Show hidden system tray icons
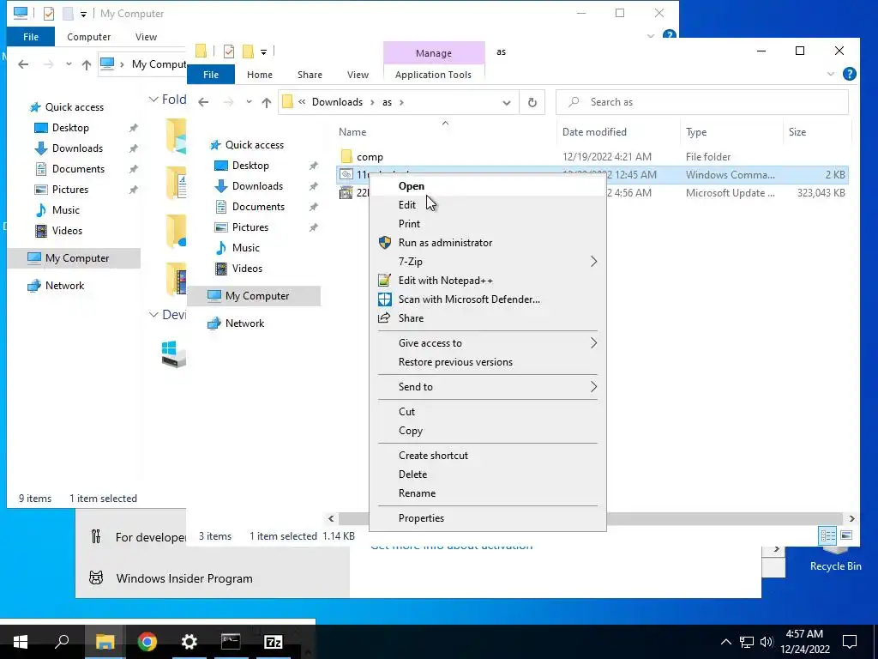This screenshot has height=659, width=878. tap(725, 642)
